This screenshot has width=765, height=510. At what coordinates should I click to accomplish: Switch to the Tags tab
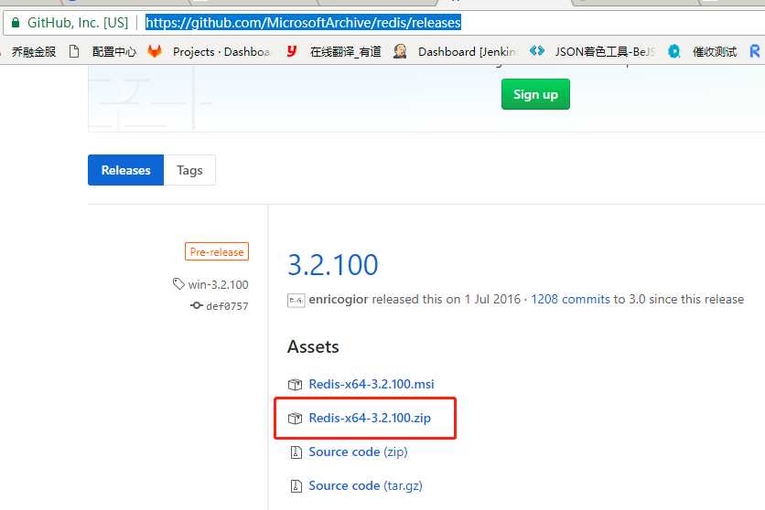[x=189, y=170]
